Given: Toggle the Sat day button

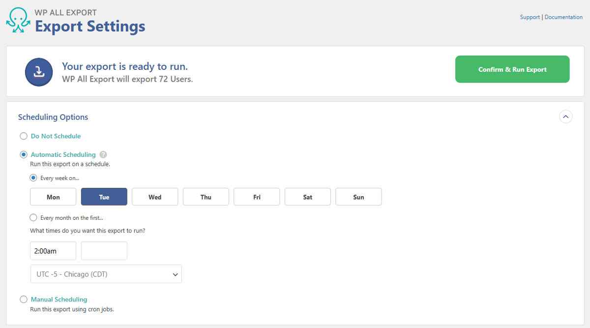Looking at the screenshot, I should pyautogui.click(x=308, y=197).
